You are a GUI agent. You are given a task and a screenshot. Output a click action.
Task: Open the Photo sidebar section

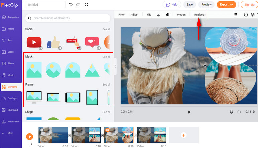[8, 63]
